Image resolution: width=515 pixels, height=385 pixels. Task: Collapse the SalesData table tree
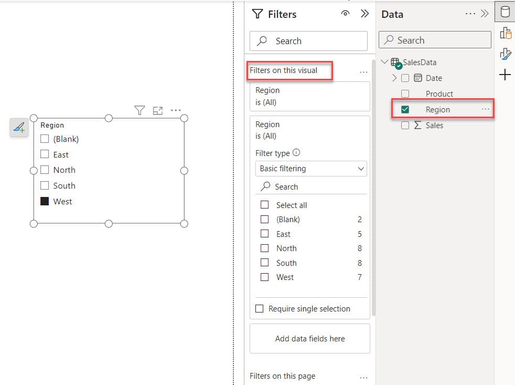click(384, 62)
